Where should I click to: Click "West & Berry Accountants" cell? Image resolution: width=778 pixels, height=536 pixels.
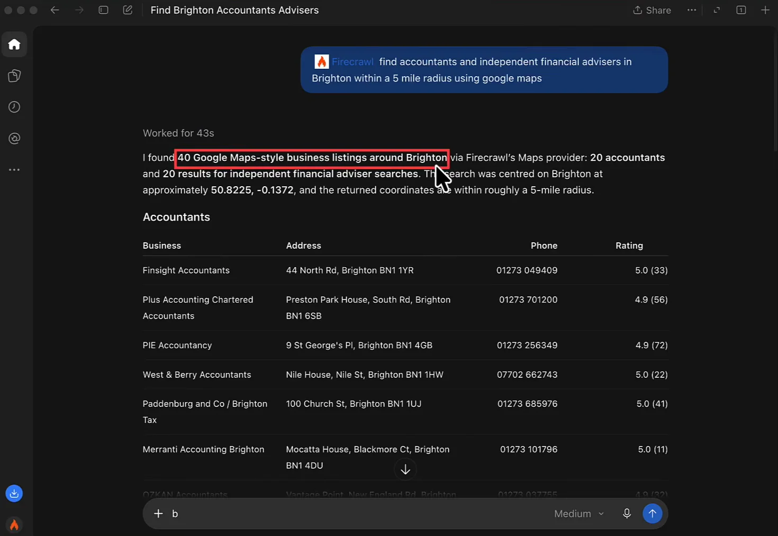(x=197, y=375)
